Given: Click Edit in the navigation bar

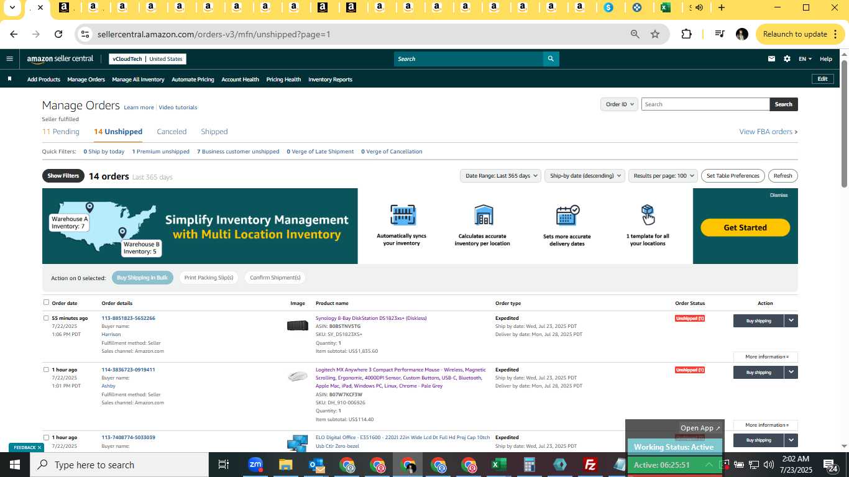Looking at the screenshot, I should pos(822,79).
